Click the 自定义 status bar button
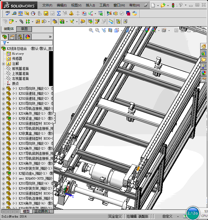Image resolution: width=208 pixels, height=220 pixels. [167, 216]
